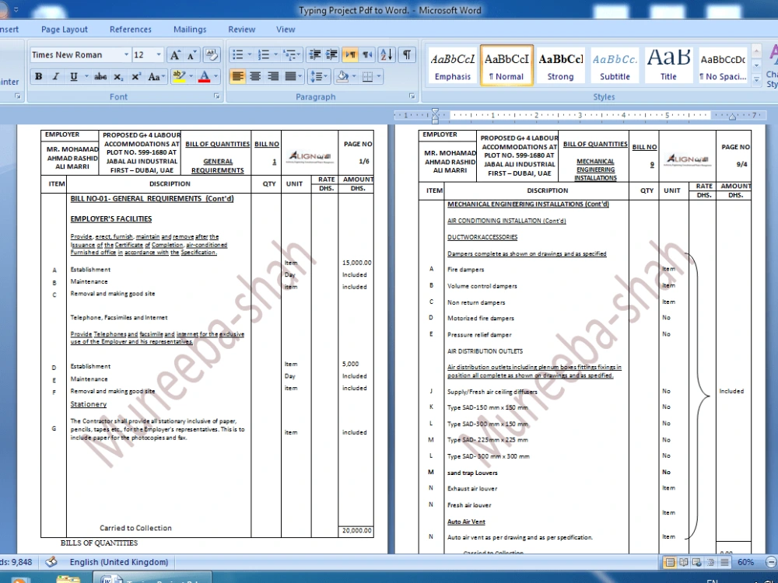778x583 pixels.
Task: Decrease zoom using the minus slider control
Action: 771,562
